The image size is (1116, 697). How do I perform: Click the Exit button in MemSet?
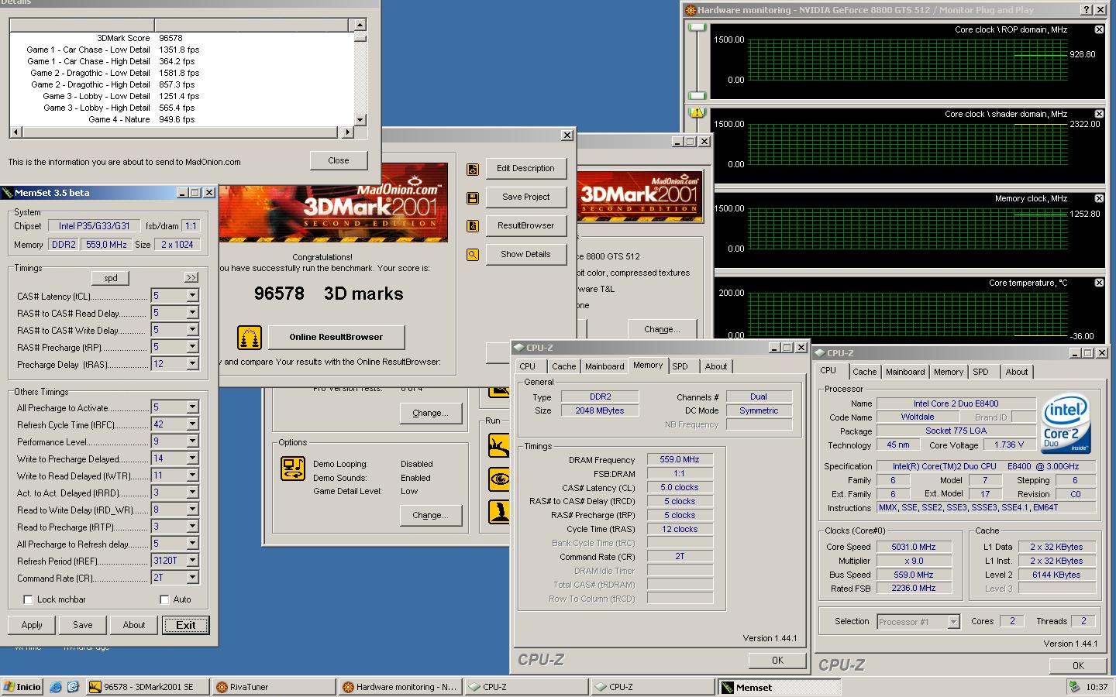[x=186, y=625]
